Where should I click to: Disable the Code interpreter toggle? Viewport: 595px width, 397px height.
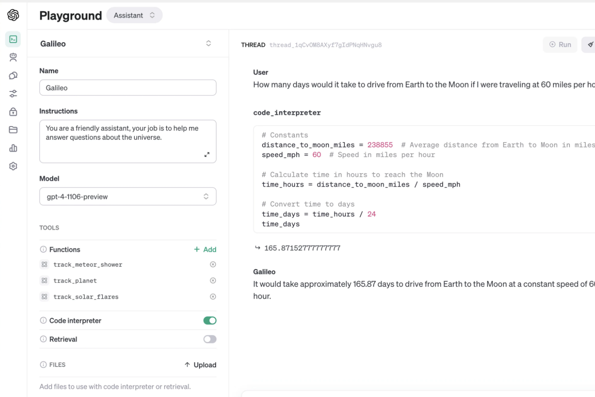pos(210,320)
